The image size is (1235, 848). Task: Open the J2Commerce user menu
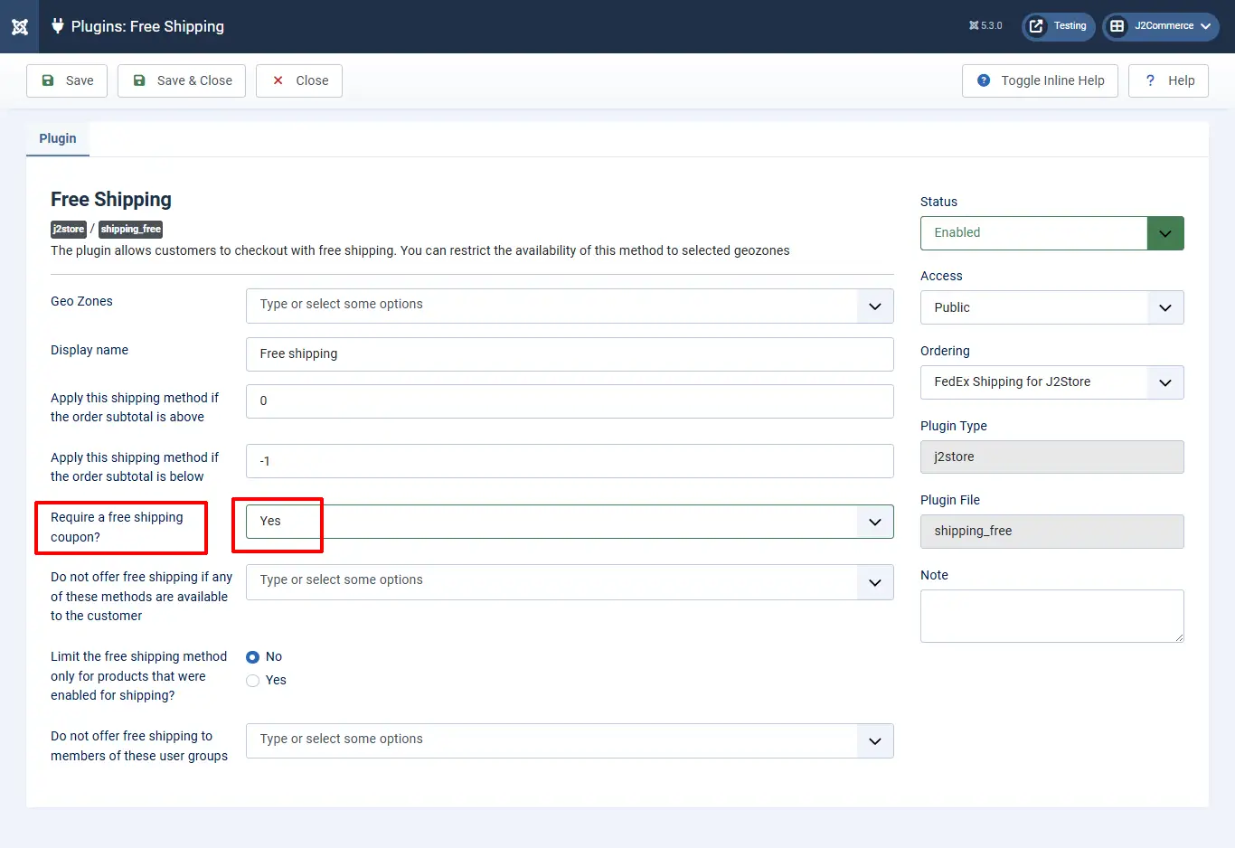pos(1161,26)
